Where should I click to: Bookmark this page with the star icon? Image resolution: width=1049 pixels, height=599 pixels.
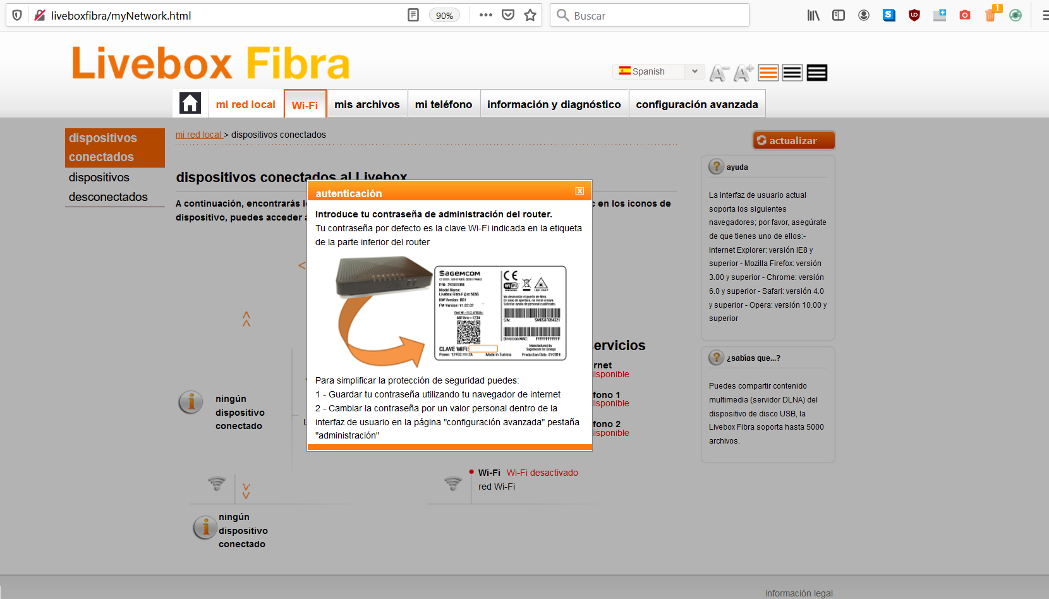[x=530, y=15]
